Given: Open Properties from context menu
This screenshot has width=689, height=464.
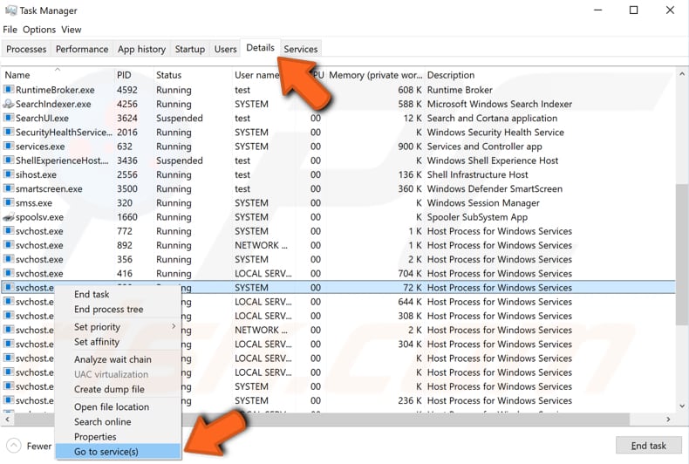Looking at the screenshot, I should pyautogui.click(x=95, y=436).
